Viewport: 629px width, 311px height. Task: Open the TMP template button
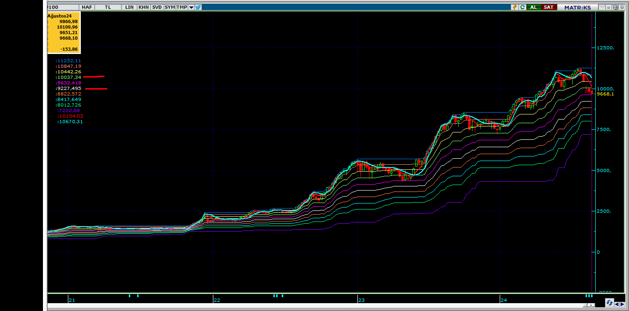(x=182, y=7)
